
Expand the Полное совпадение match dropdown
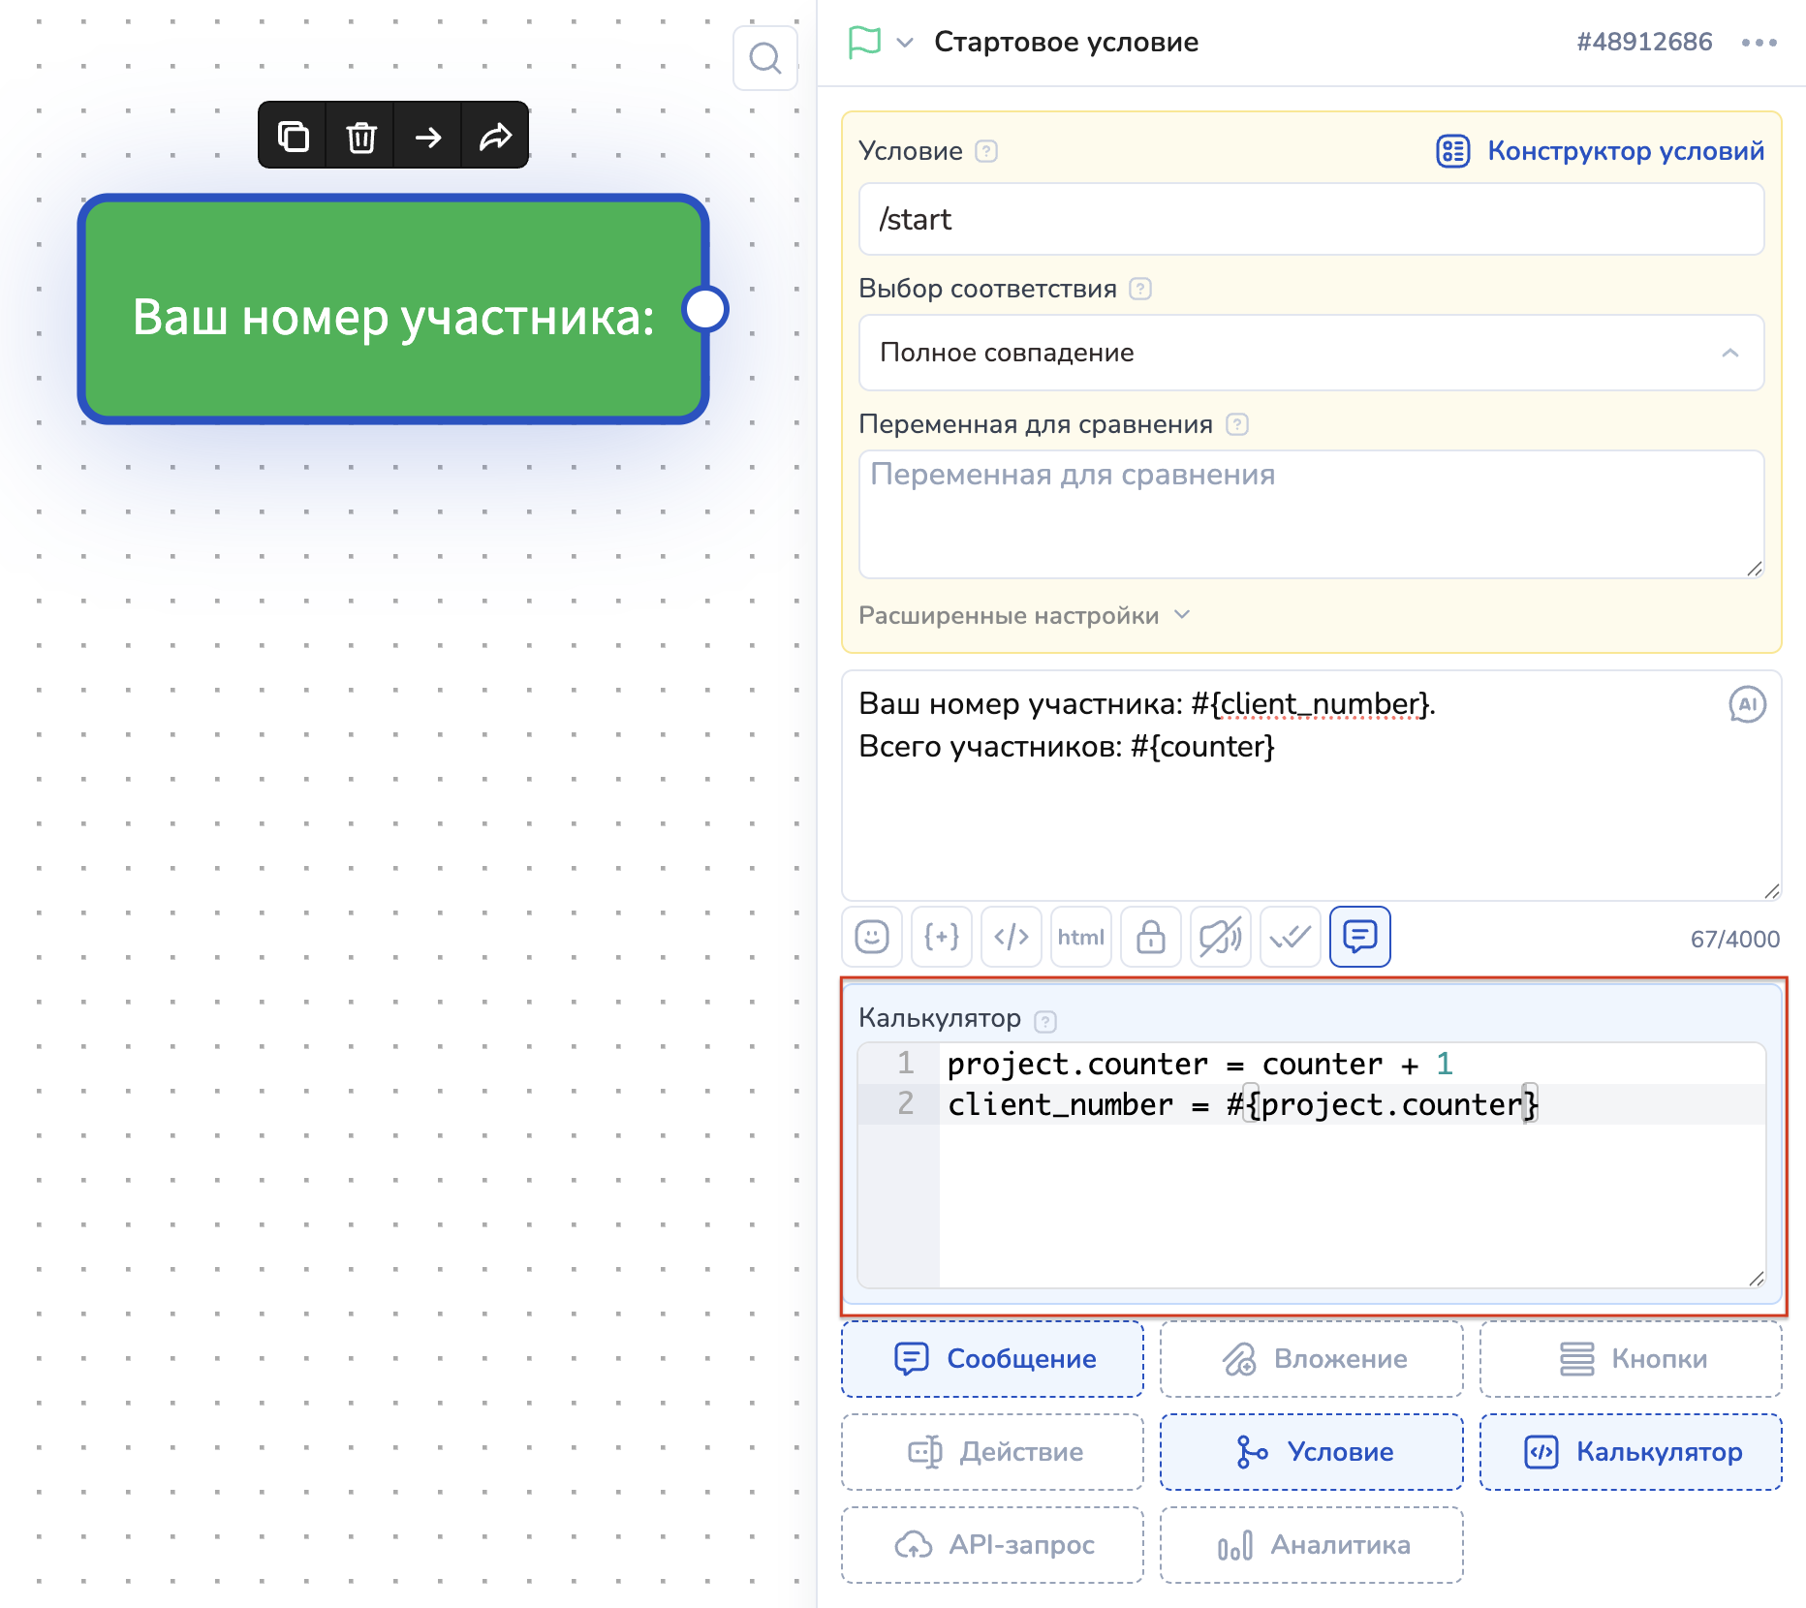click(x=1311, y=353)
